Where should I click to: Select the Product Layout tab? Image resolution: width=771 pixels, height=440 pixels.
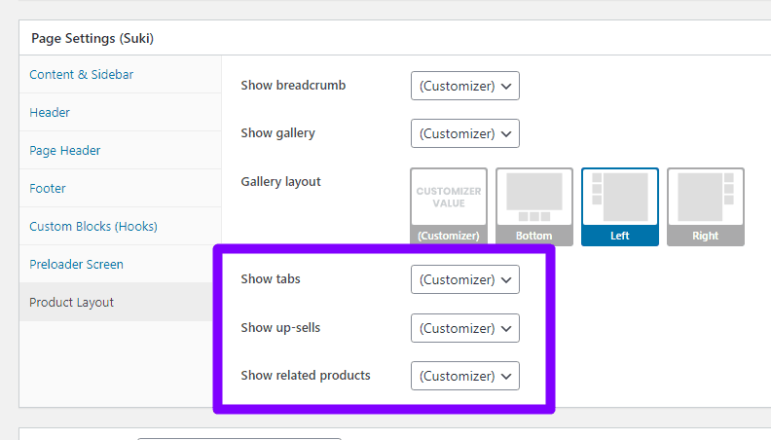point(71,303)
